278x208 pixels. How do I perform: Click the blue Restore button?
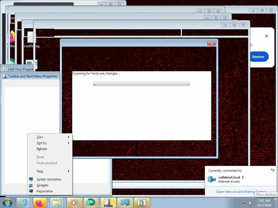(x=258, y=57)
